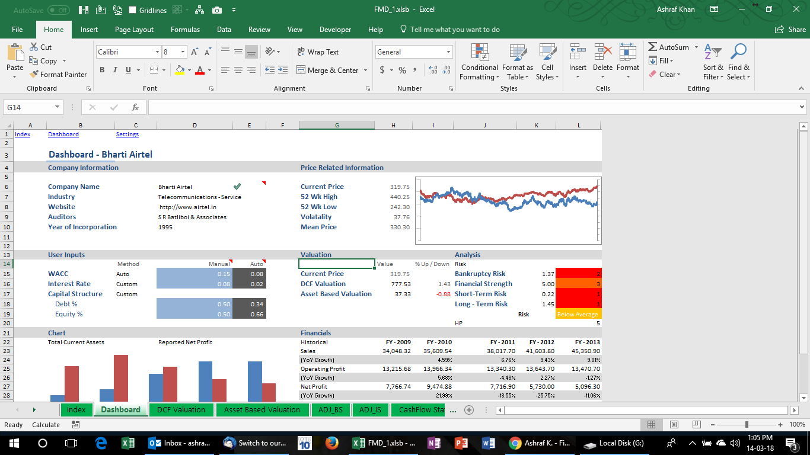Click the Cut scissors icon
Screen dimensions: 810x455
tap(33, 47)
